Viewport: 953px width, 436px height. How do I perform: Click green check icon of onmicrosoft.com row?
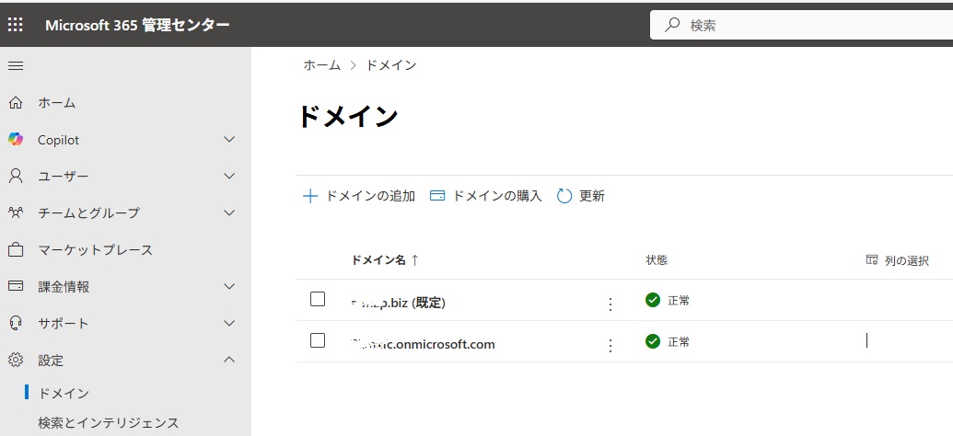(x=653, y=342)
